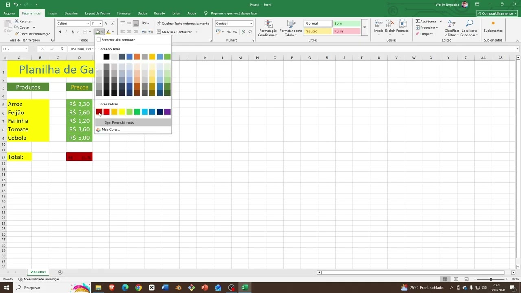Open the font size dropdown showing 11

100,24
